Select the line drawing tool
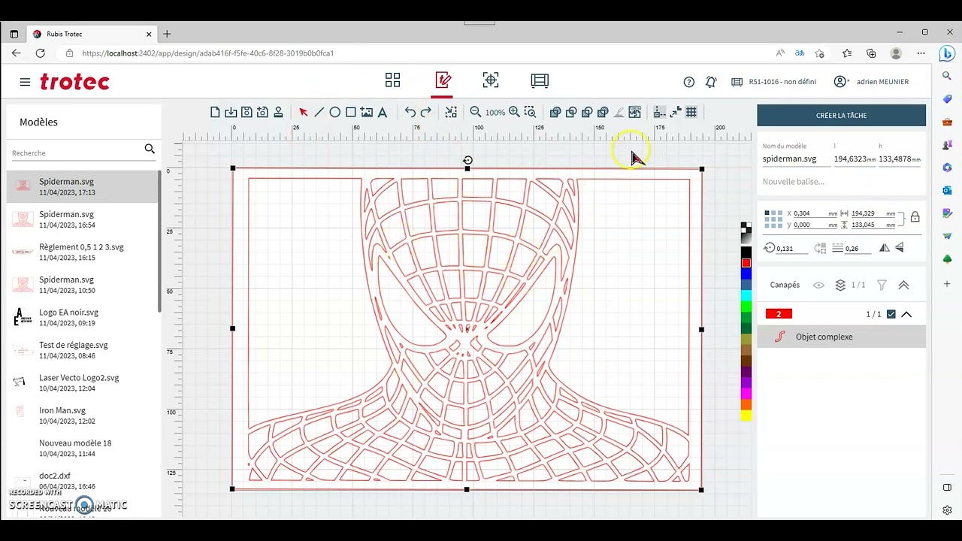This screenshot has height=541, width=962. coord(319,112)
